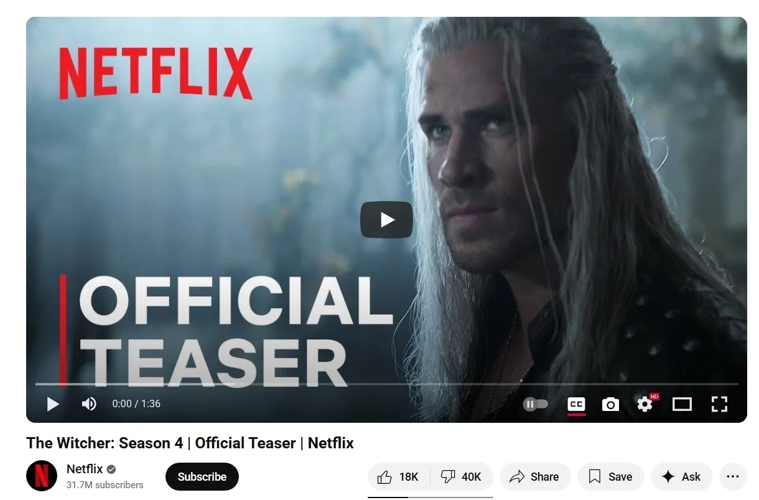Switch to theater mode
The height and width of the screenshot is (500, 759).
(682, 405)
